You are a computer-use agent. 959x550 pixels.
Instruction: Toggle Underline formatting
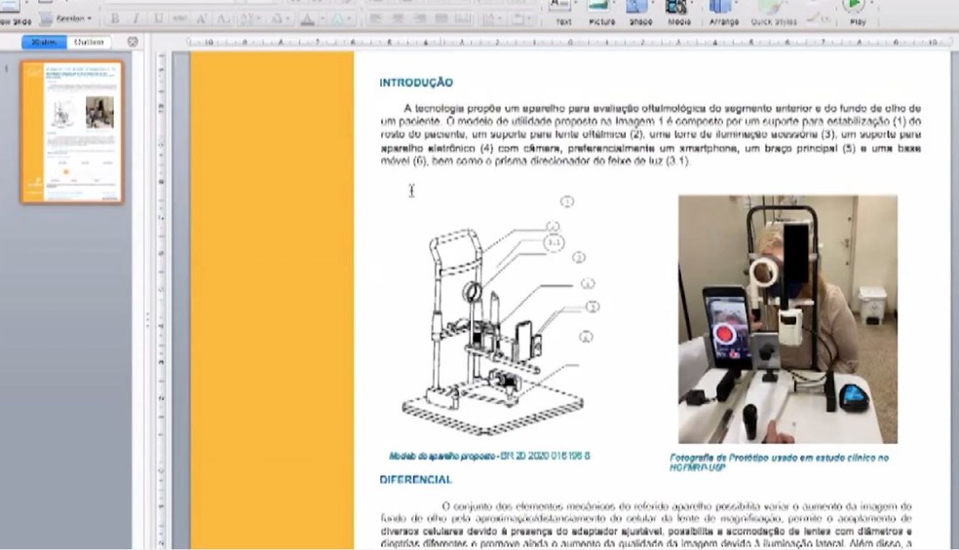159,18
